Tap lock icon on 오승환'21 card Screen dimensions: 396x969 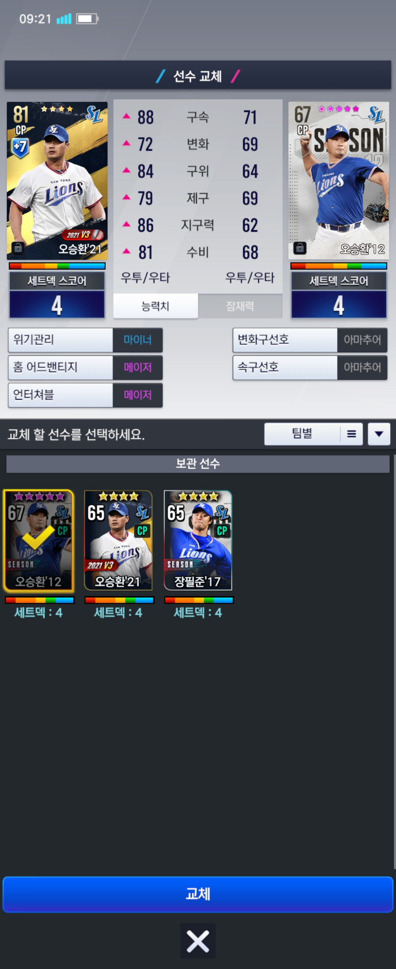click(x=18, y=248)
